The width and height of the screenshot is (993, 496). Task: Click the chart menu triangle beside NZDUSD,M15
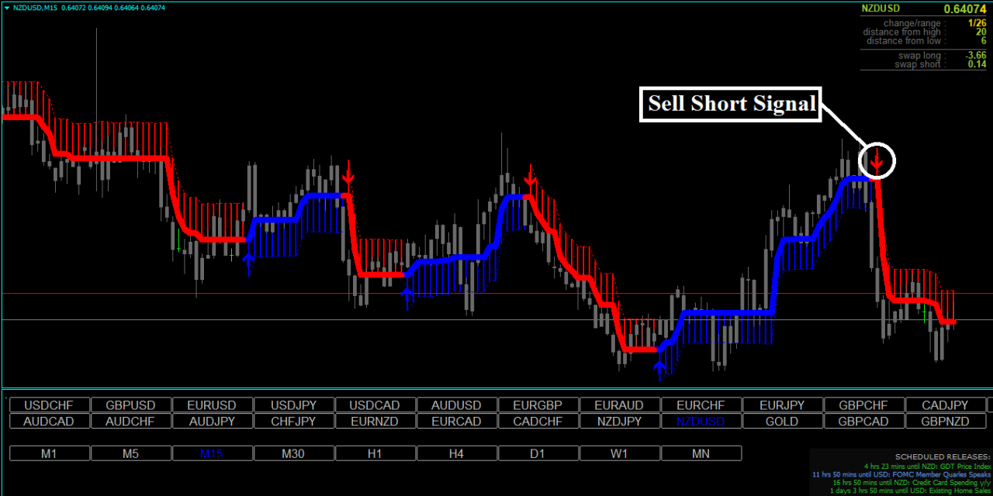point(7,8)
